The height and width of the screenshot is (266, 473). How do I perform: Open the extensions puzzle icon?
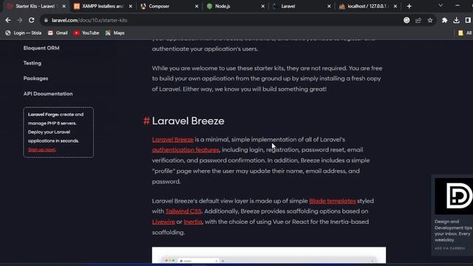pyautogui.click(x=445, y=20)
